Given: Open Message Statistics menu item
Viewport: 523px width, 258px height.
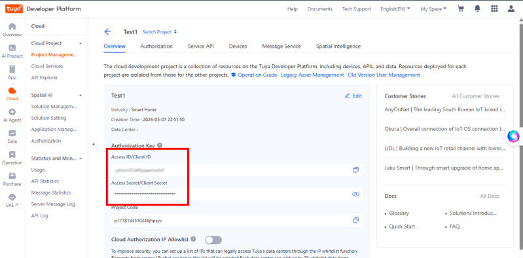Looking at the screenshot, I should coord(51,193).
